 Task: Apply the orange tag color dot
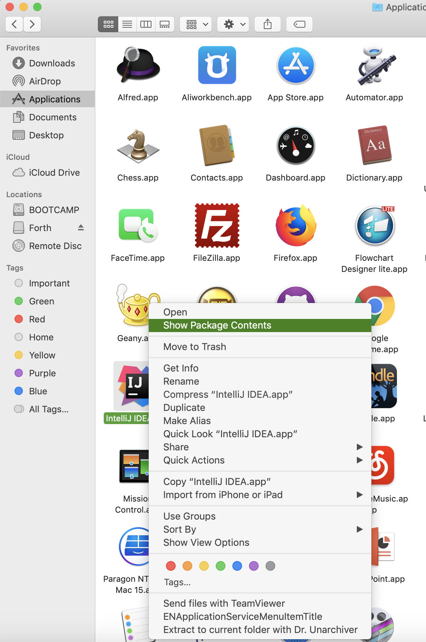[x=187, y=566]
